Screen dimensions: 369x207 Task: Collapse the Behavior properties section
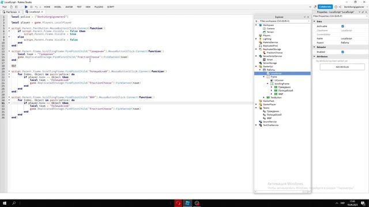tap(314, 47)
